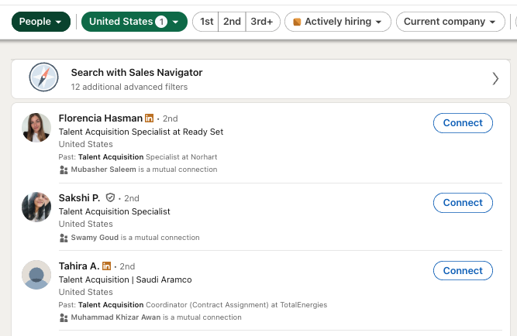Click verification shield beside Sakshi P.
517x336 pixels.
click(110, 198)
